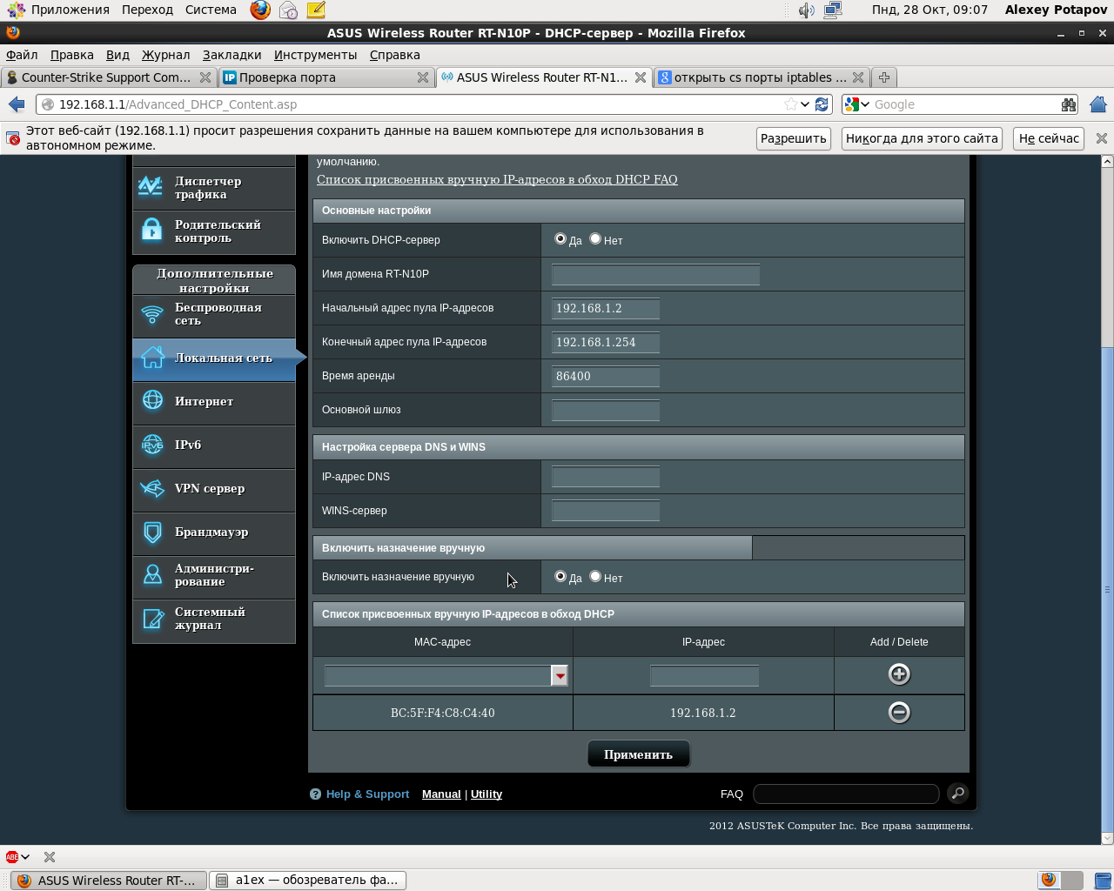Open the Правка menu

click(72, 55)
